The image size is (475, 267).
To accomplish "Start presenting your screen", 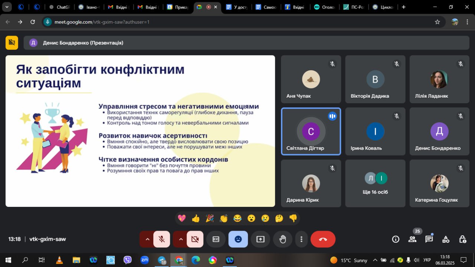I will (x=261, y=239).
